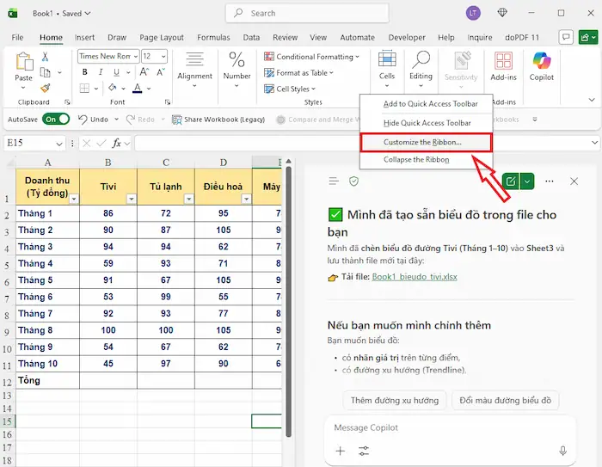Image resolution: width=602 pixels, height=467 pixels.
Task: Start a new Copilot chat
Action: pos(512,181)
